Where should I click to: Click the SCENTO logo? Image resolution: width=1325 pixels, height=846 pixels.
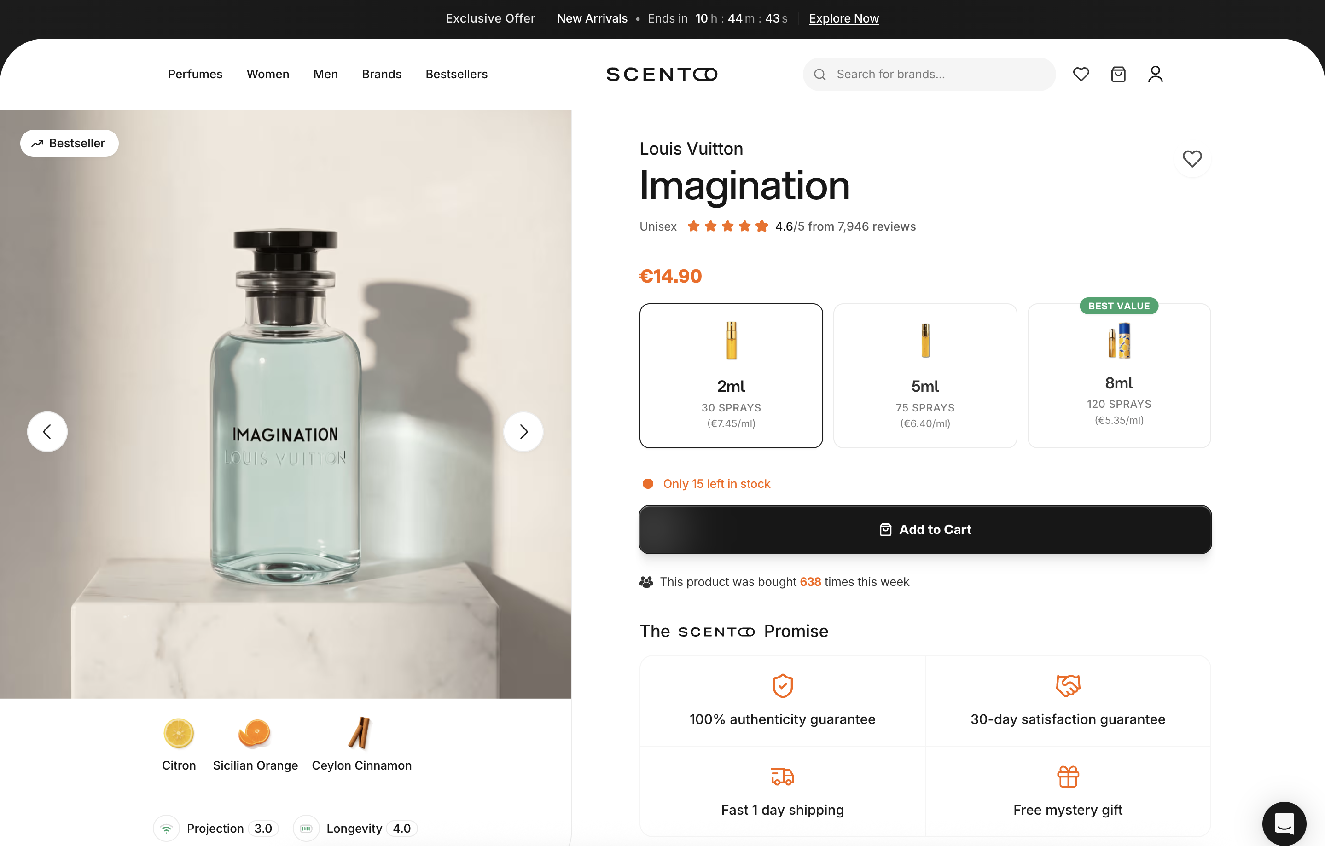point(662,74)
